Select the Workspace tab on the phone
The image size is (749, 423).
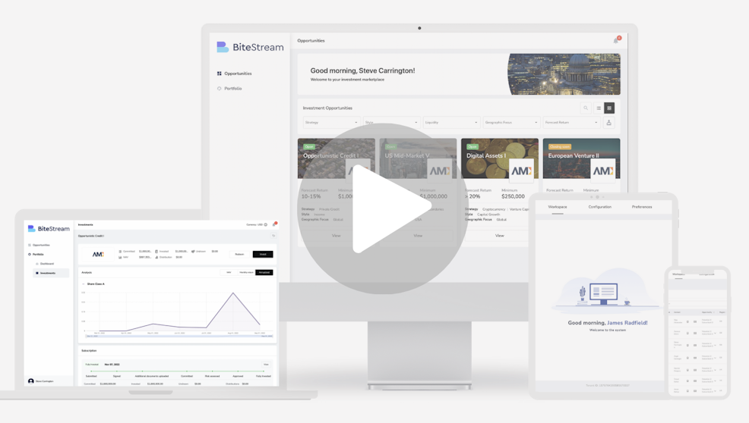(678, 274)
